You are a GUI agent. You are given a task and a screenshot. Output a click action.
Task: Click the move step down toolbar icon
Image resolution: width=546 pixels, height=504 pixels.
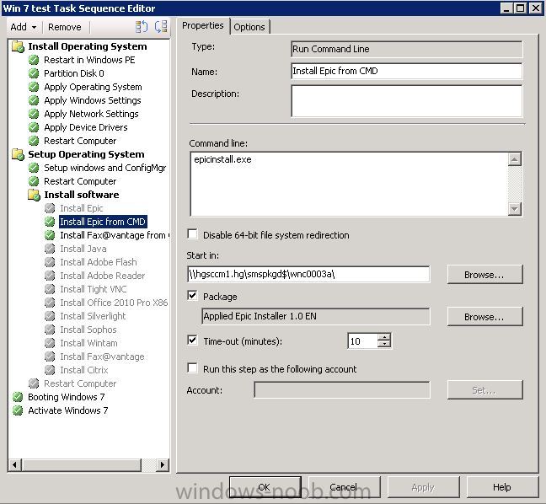[x=161, y=27]
